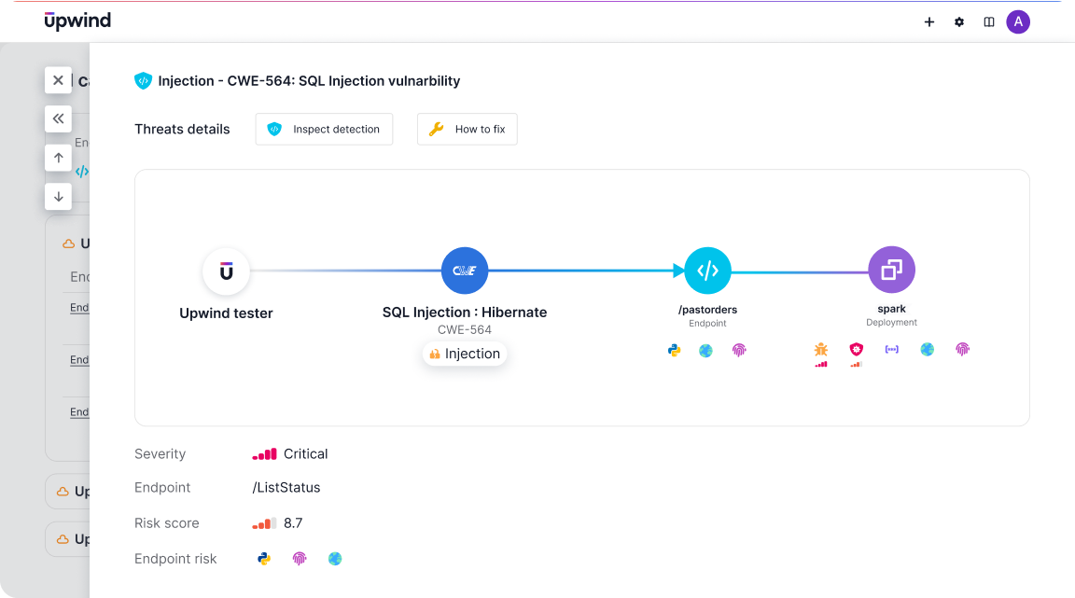Open application settings via the gear icon
The width and height of the screenshot is (1075, 598).
click(x=959, y=21)
